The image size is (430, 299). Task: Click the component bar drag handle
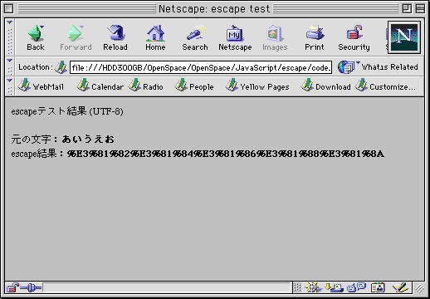[297, 288]
